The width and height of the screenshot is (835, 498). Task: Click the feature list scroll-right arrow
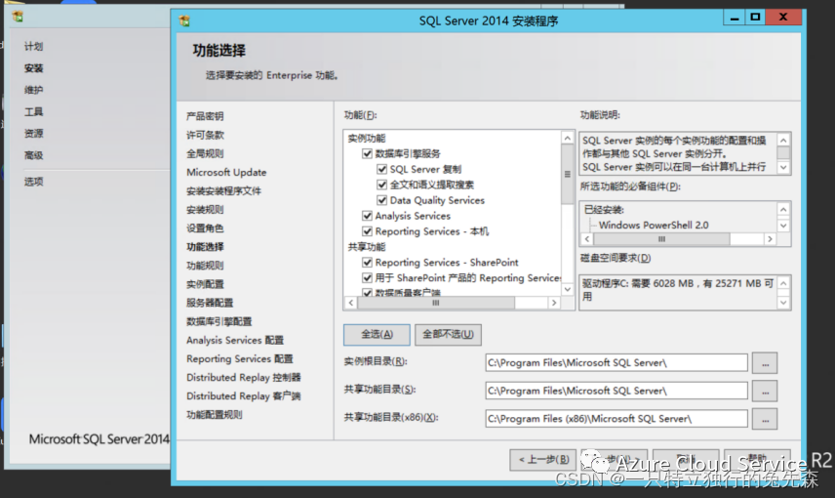[x=554, y=303]
